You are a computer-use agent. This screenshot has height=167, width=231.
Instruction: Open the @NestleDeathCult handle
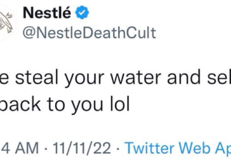click(x=90, y=32)
